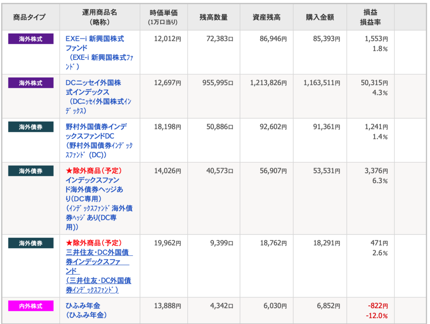Select the profit value 471円

point(379,243)
